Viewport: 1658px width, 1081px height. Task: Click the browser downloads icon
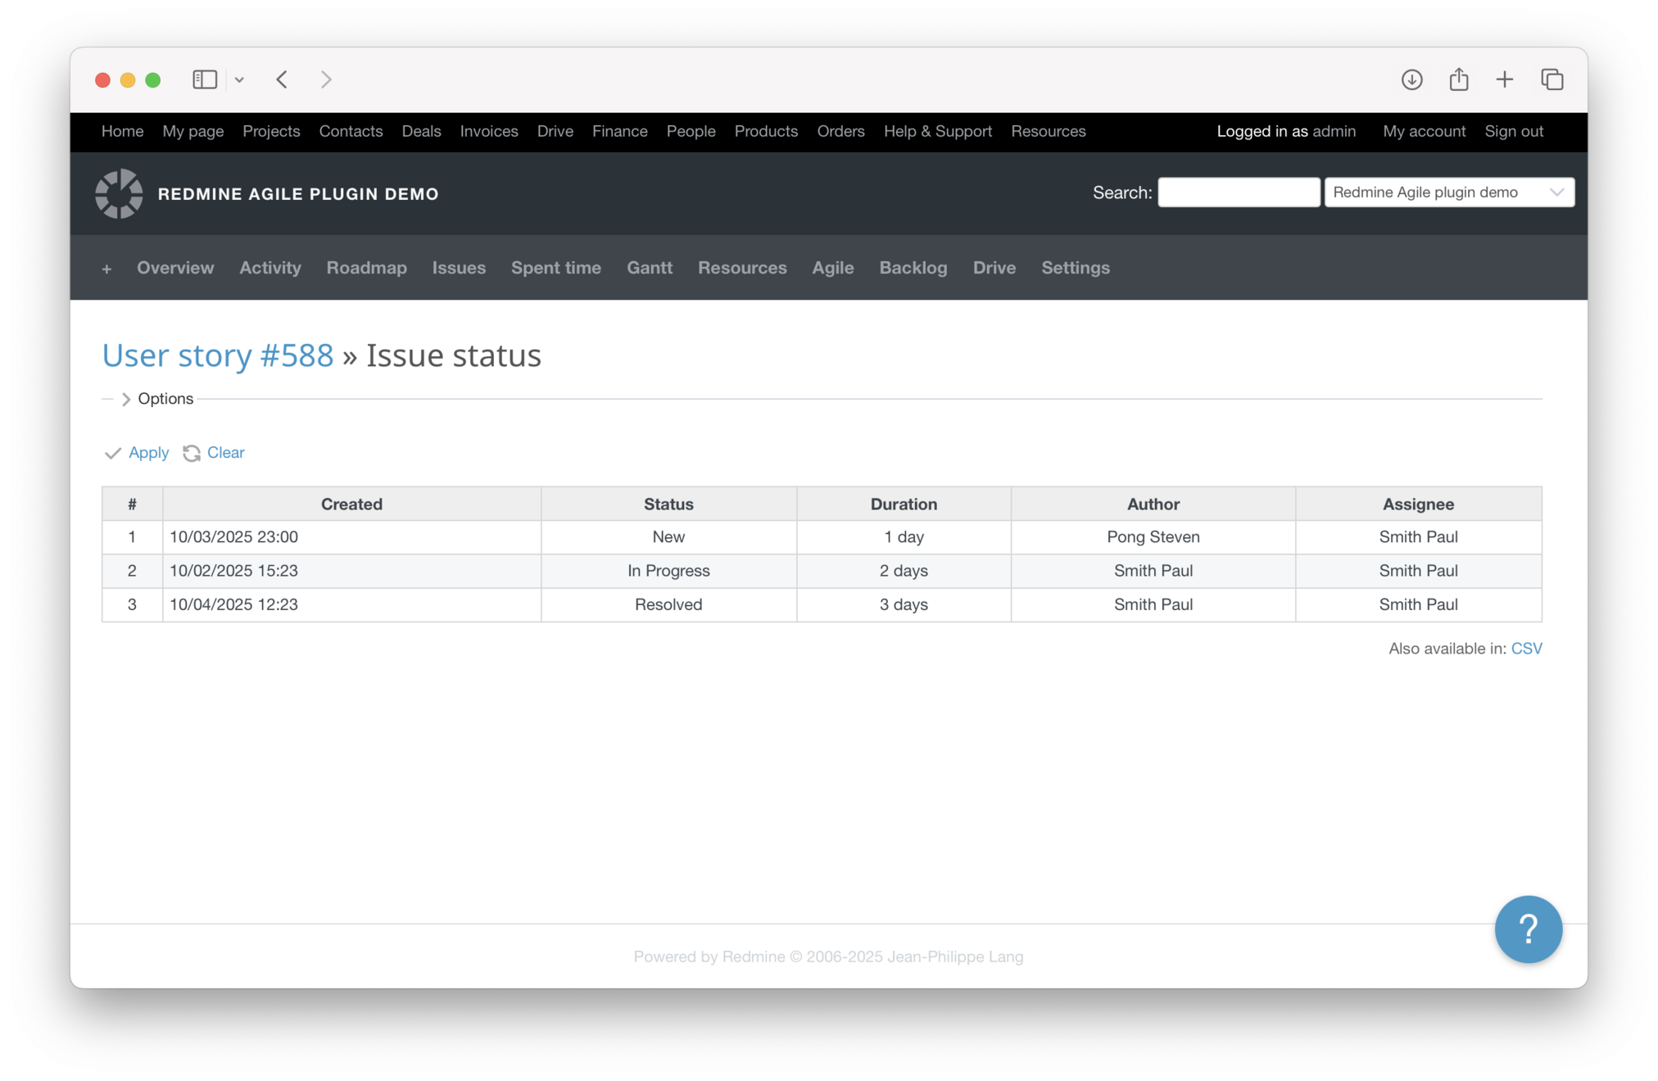coord(1411,79)
